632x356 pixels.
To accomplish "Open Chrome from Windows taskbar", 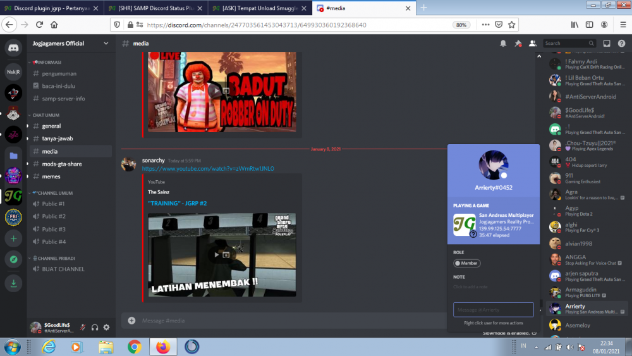I will [135, 347].
